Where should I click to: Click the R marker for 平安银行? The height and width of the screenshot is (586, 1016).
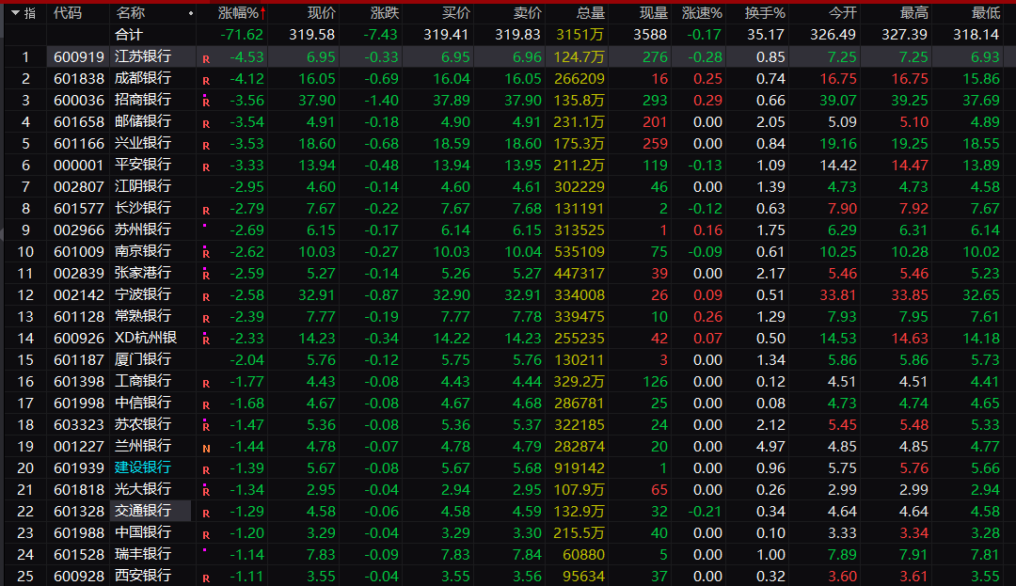tap(206, 167)
